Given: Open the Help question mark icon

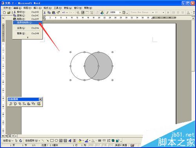Looking at the screenshot, I should 123,13.
